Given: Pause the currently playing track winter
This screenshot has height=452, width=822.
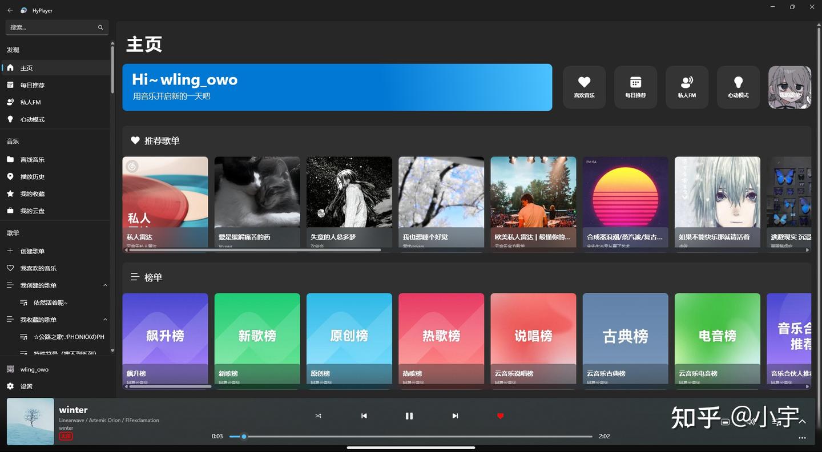Looking at the screenshot, I should (409, 415).
